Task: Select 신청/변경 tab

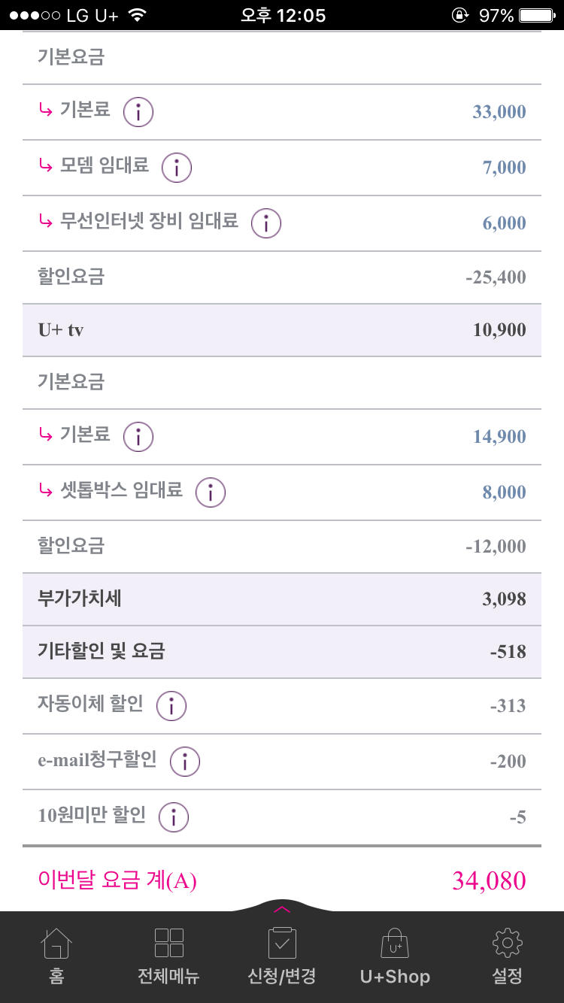Action: (282, 955)
